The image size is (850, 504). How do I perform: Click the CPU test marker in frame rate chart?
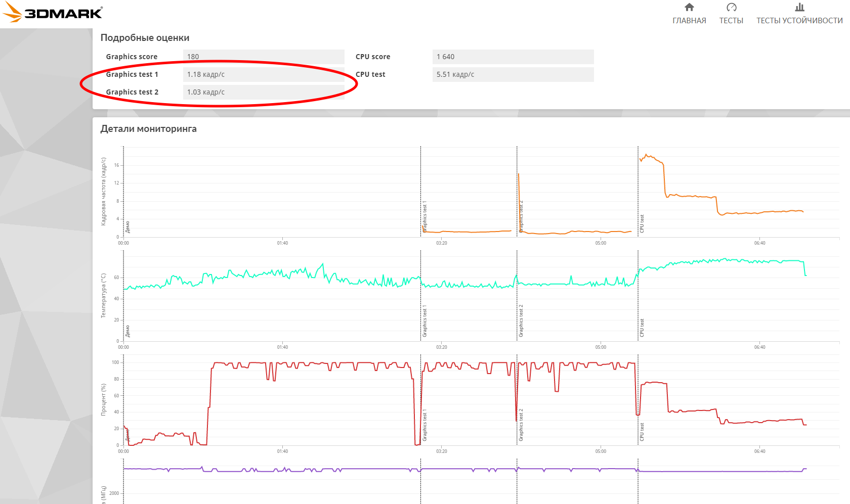tap(642, 224)
